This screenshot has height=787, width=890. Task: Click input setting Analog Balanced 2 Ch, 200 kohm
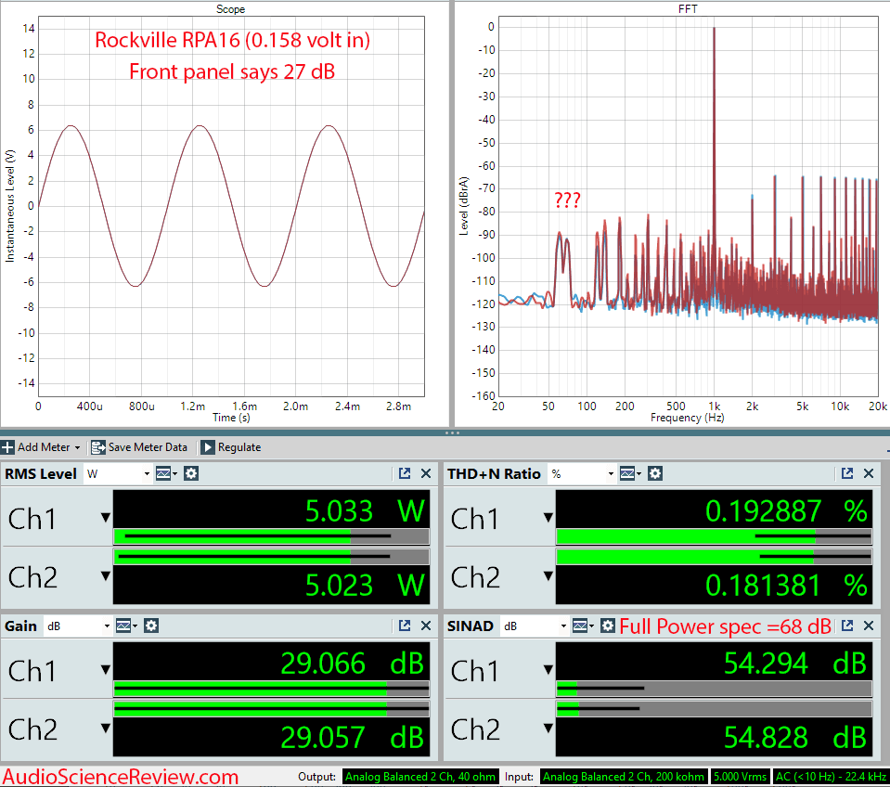coord(624,776)
